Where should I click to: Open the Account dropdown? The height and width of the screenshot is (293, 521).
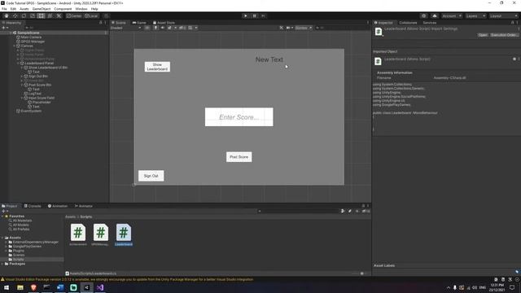point(452,15)
